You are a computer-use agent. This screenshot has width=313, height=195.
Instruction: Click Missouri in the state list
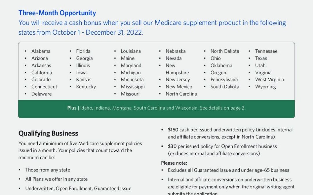[130, 94]
